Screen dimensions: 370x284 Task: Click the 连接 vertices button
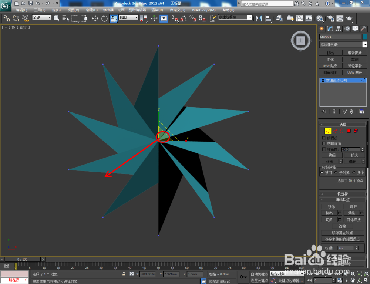pos(342,226)
